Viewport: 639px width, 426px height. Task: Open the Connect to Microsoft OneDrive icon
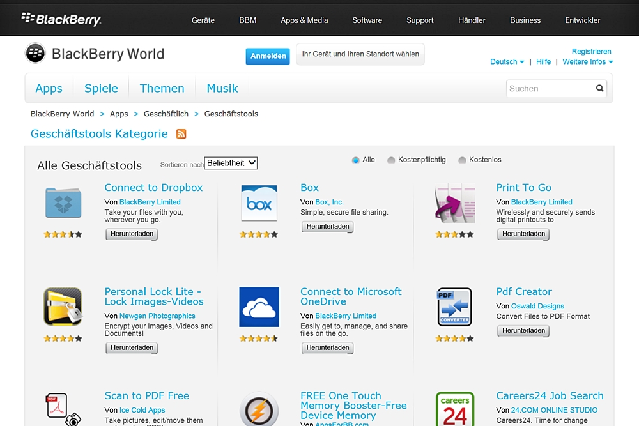click(x=259, y=307)
